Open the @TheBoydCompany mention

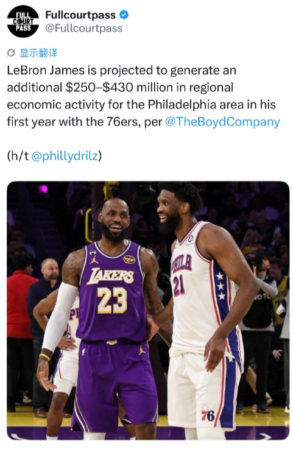[x=222, y=122]
